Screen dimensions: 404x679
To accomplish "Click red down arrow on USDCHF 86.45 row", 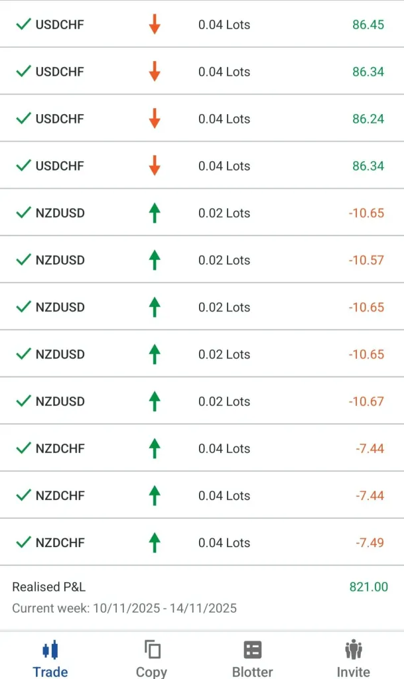I will (155, 25).
